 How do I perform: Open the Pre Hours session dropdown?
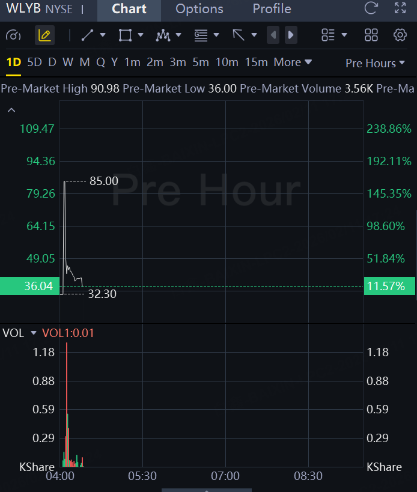click(375, 63)
